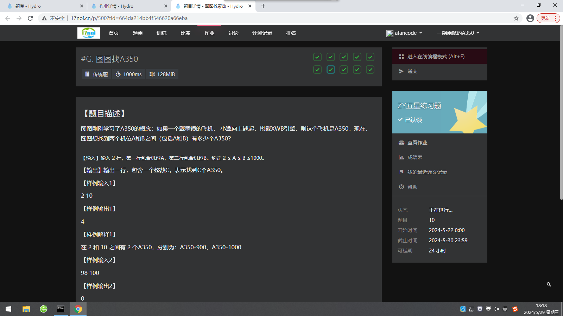This screenshot has height=316, width=563.
Task: Click the fifth checkmark in the top row
Action: [x=370, y=57]
